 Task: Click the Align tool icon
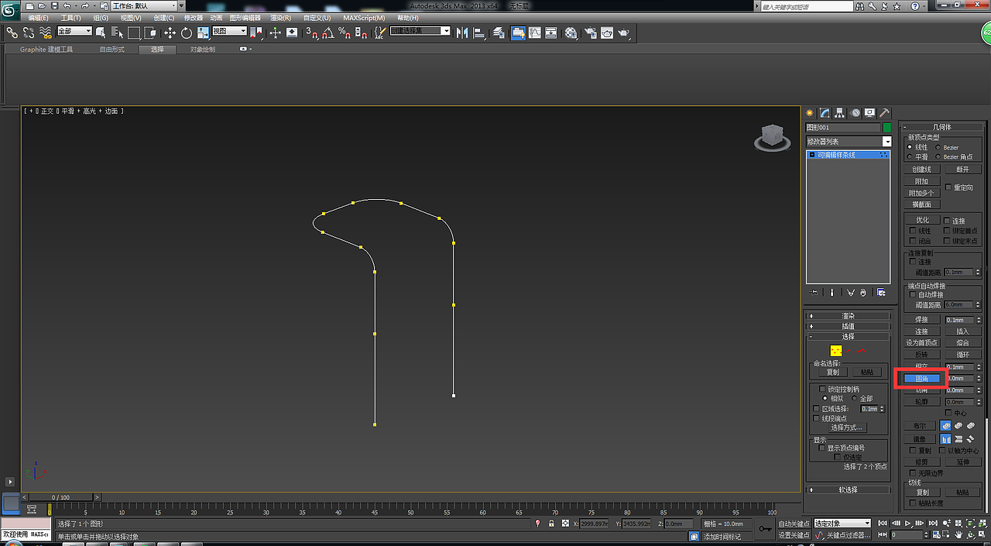tap(478, 33)
